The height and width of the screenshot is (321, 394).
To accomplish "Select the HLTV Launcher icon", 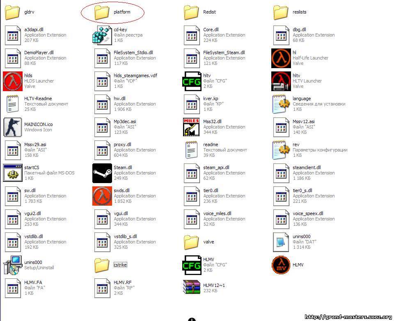I will tap(281, 81).
